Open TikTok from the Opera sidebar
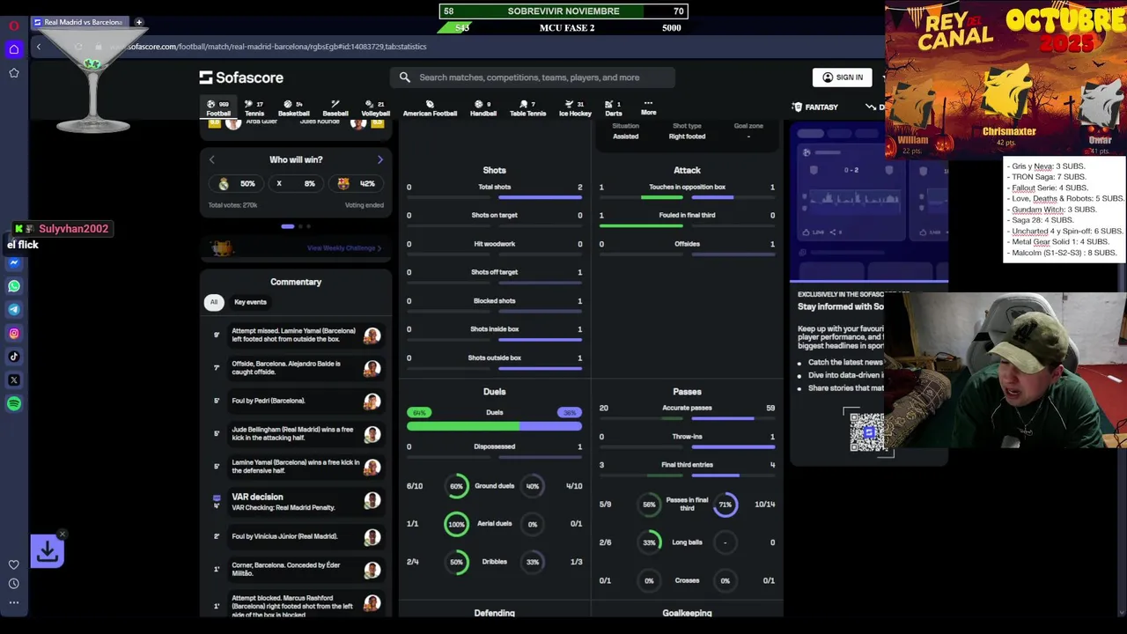The image size is (1127, 634). coord(14,357)
